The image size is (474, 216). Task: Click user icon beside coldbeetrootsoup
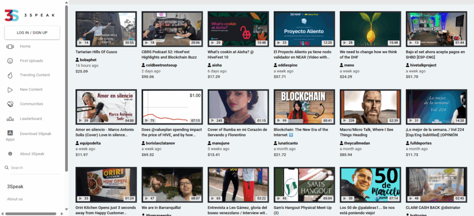pyautogui.click(x=143, y=65)
